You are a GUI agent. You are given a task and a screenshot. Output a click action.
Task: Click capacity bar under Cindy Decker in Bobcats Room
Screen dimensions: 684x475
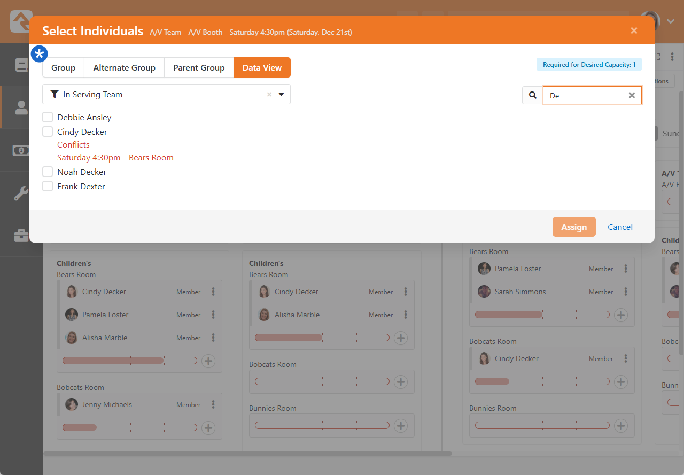pyautogui.click(x=542, y=381)
